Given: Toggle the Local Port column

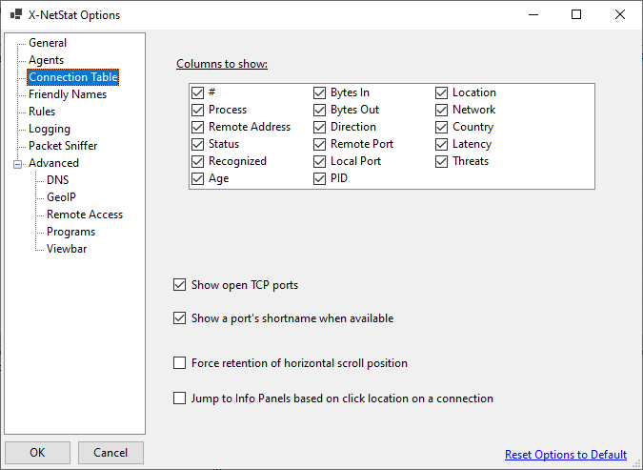Looking at the screenshot, I should [x=319, y=162].
